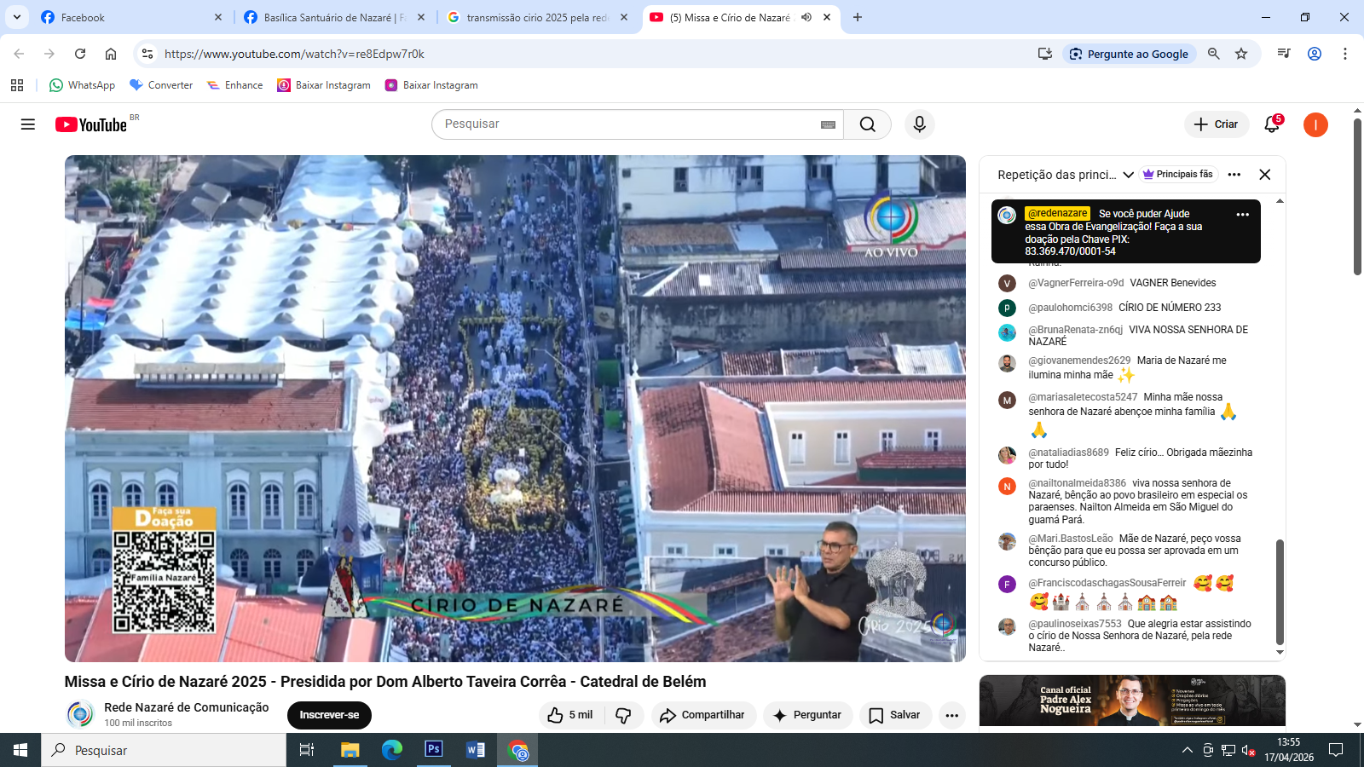
Task: Like the video with 5 mil likes
Action: point(569,715)
